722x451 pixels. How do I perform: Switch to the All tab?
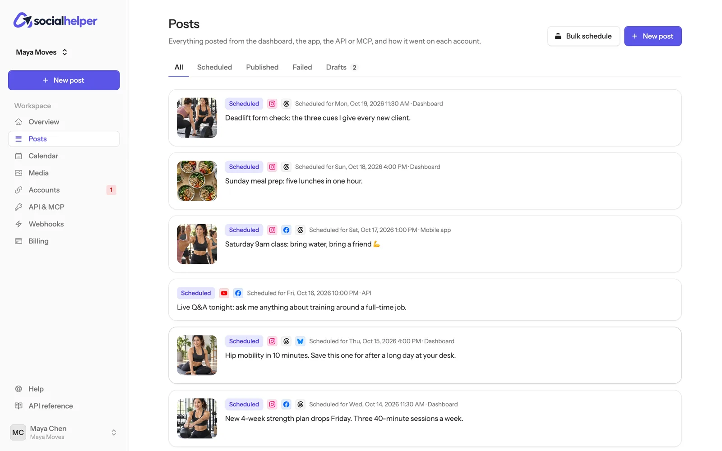179,67
